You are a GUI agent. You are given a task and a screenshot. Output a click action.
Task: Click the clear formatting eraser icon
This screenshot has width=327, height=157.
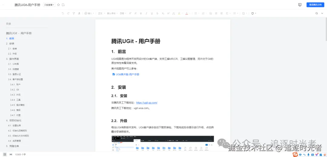pyautogui.click(x=79, y=13)
